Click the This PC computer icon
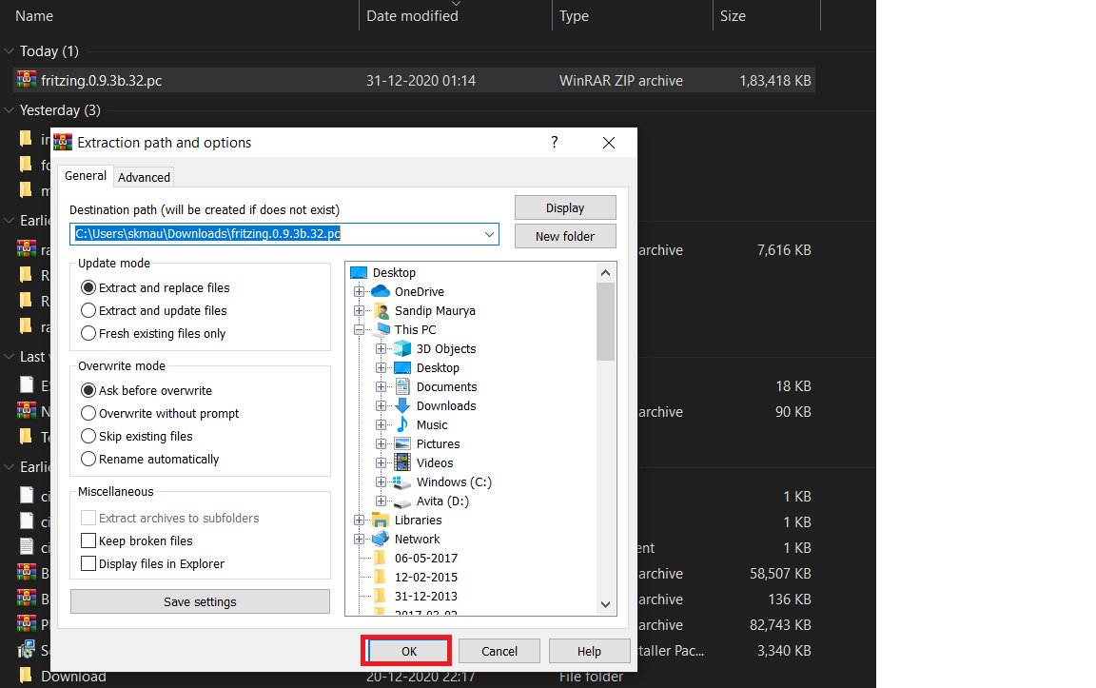Viewport: 1096px width, 688px height. coord(382,329)
